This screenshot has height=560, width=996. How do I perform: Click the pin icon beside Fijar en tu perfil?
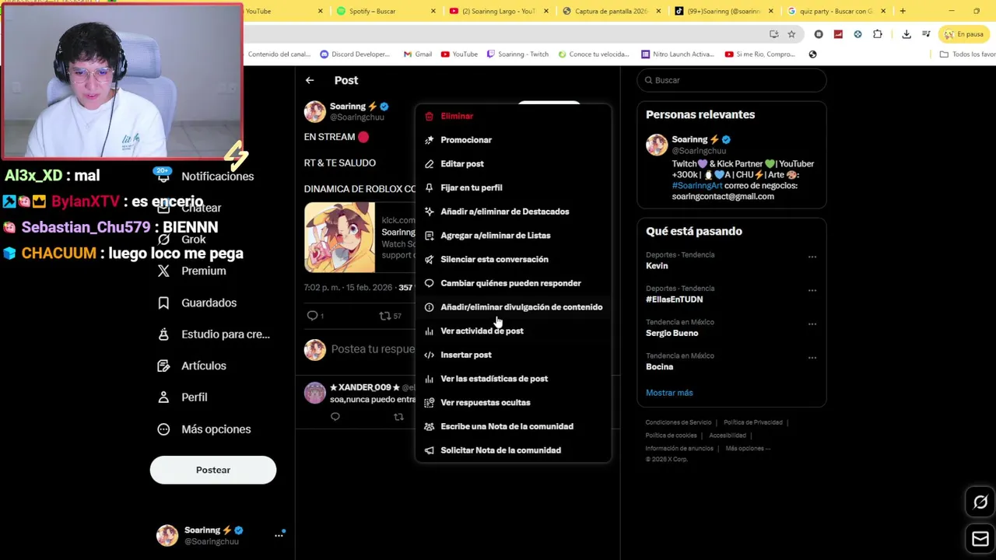pos(429,187)
